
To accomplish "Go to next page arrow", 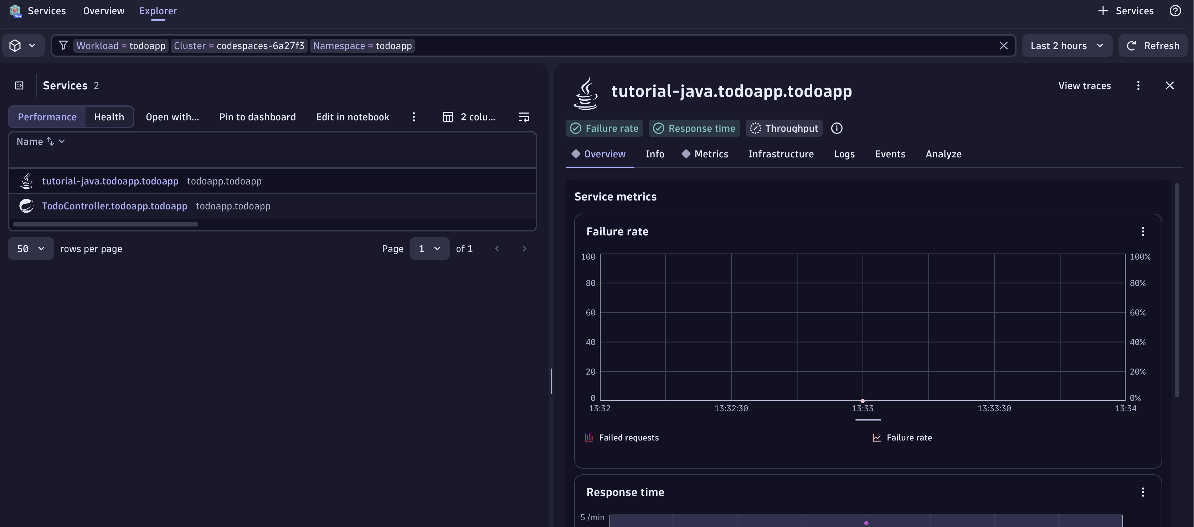I will [524, 249].
